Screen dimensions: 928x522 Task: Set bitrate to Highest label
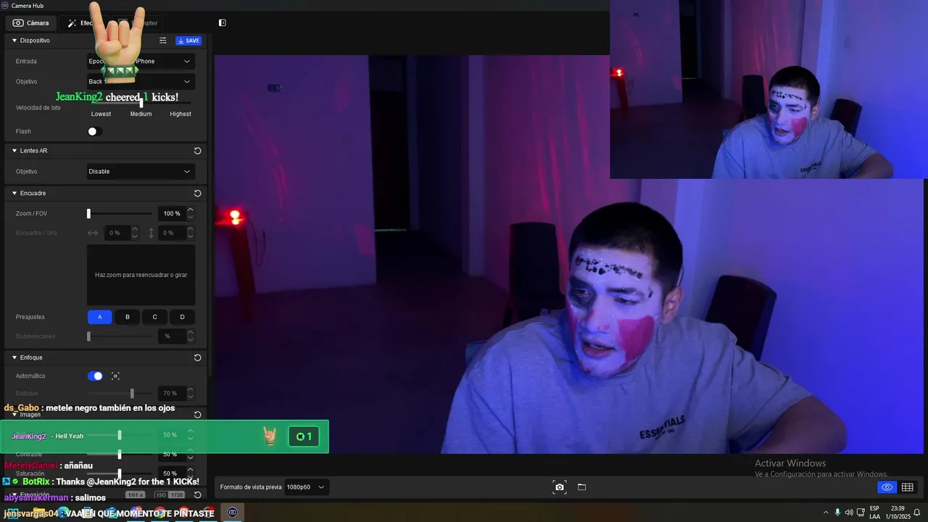pyautogui.click(x=181, y=114)
